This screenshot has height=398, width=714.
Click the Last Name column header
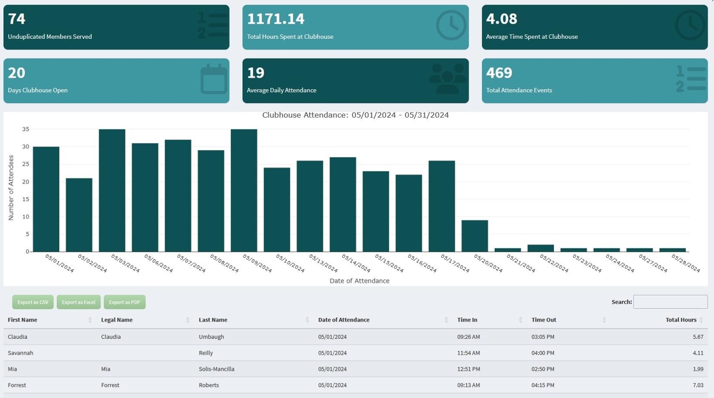point(213,320)
